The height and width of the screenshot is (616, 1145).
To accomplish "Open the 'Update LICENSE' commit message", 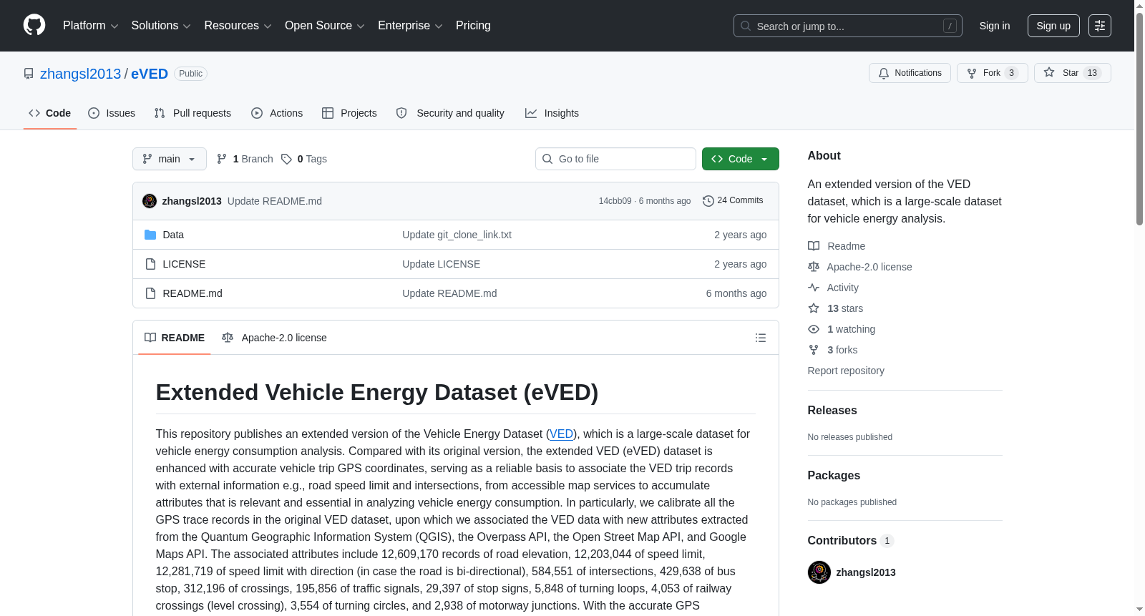I will (441, 264).
